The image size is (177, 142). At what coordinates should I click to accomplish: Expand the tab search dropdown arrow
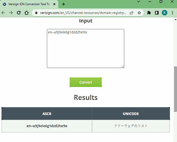click(x=138, y=2)
